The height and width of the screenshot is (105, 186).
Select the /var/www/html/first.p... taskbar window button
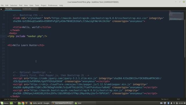pos(62,103)
